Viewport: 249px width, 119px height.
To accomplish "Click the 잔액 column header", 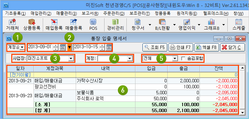I will (x=219, y=68).
